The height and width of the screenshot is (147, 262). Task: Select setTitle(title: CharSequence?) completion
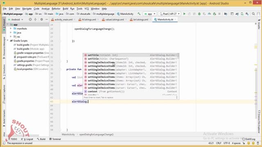point(131,59)
